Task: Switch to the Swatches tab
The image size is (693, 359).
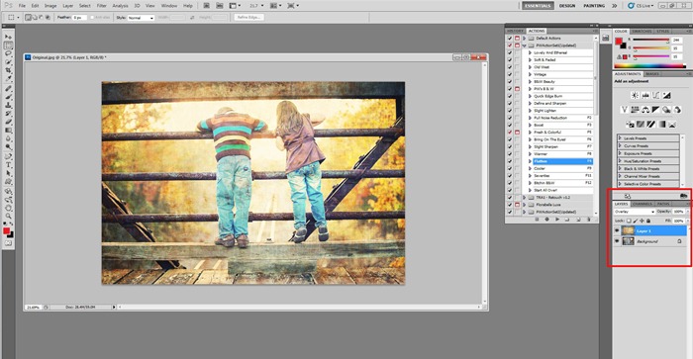Action: tap(642, 32)
